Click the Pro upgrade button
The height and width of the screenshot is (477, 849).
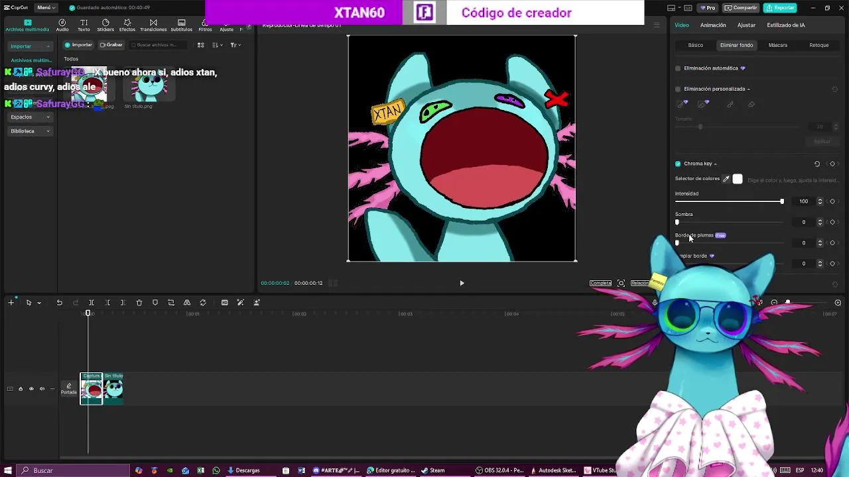708,8
